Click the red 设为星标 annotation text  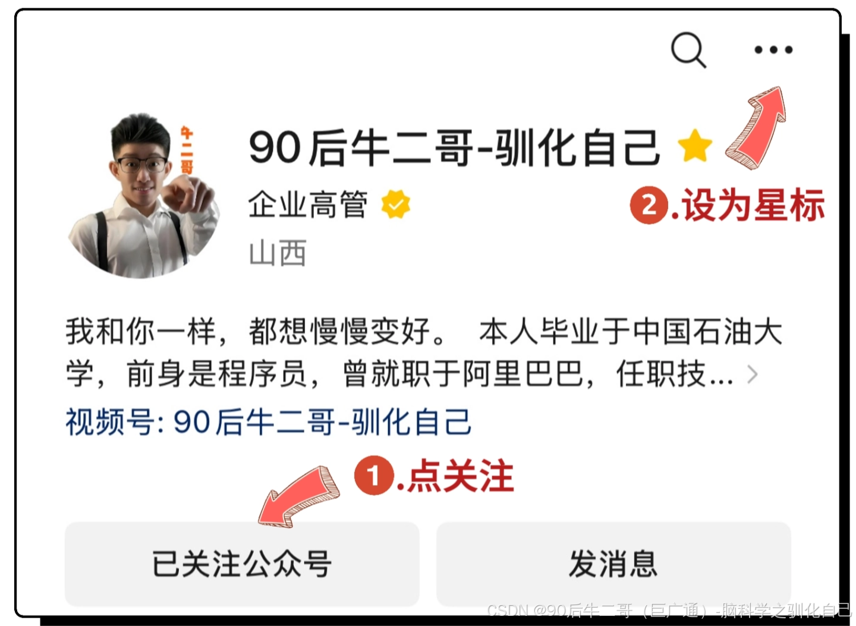coord(754,206)
